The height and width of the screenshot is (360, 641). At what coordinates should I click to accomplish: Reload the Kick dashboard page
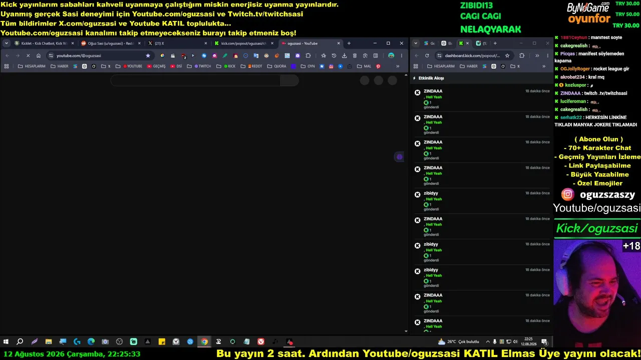coord(427,55)
